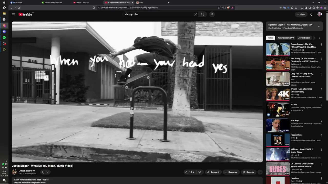Open options for Cozy Fall Deep Work
328x184 pixels.
[x=322, y=74]
